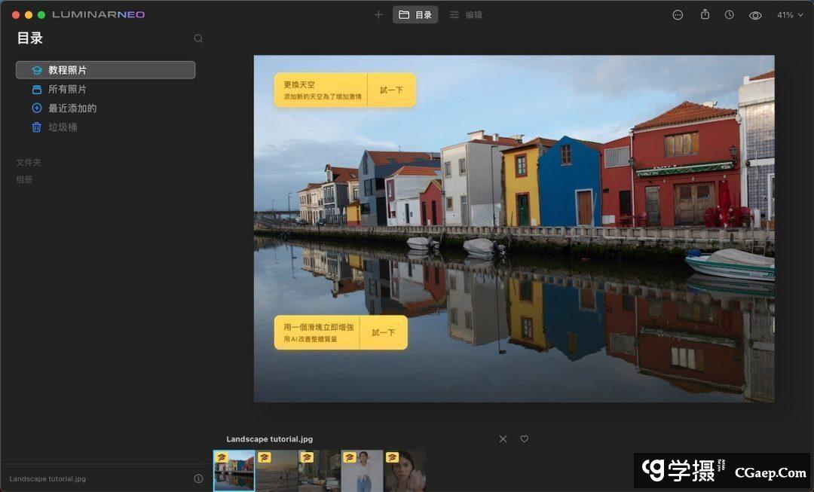The height and width of the screenshot is (492, 814).
Task: Click the info icon in bottom-left panel
Action: point(198,478)
